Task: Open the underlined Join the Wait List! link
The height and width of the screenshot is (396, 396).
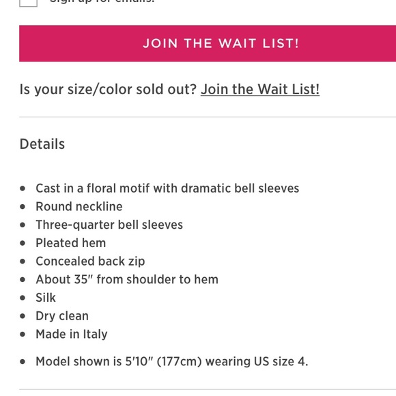Action: click(x=260, y=89)
